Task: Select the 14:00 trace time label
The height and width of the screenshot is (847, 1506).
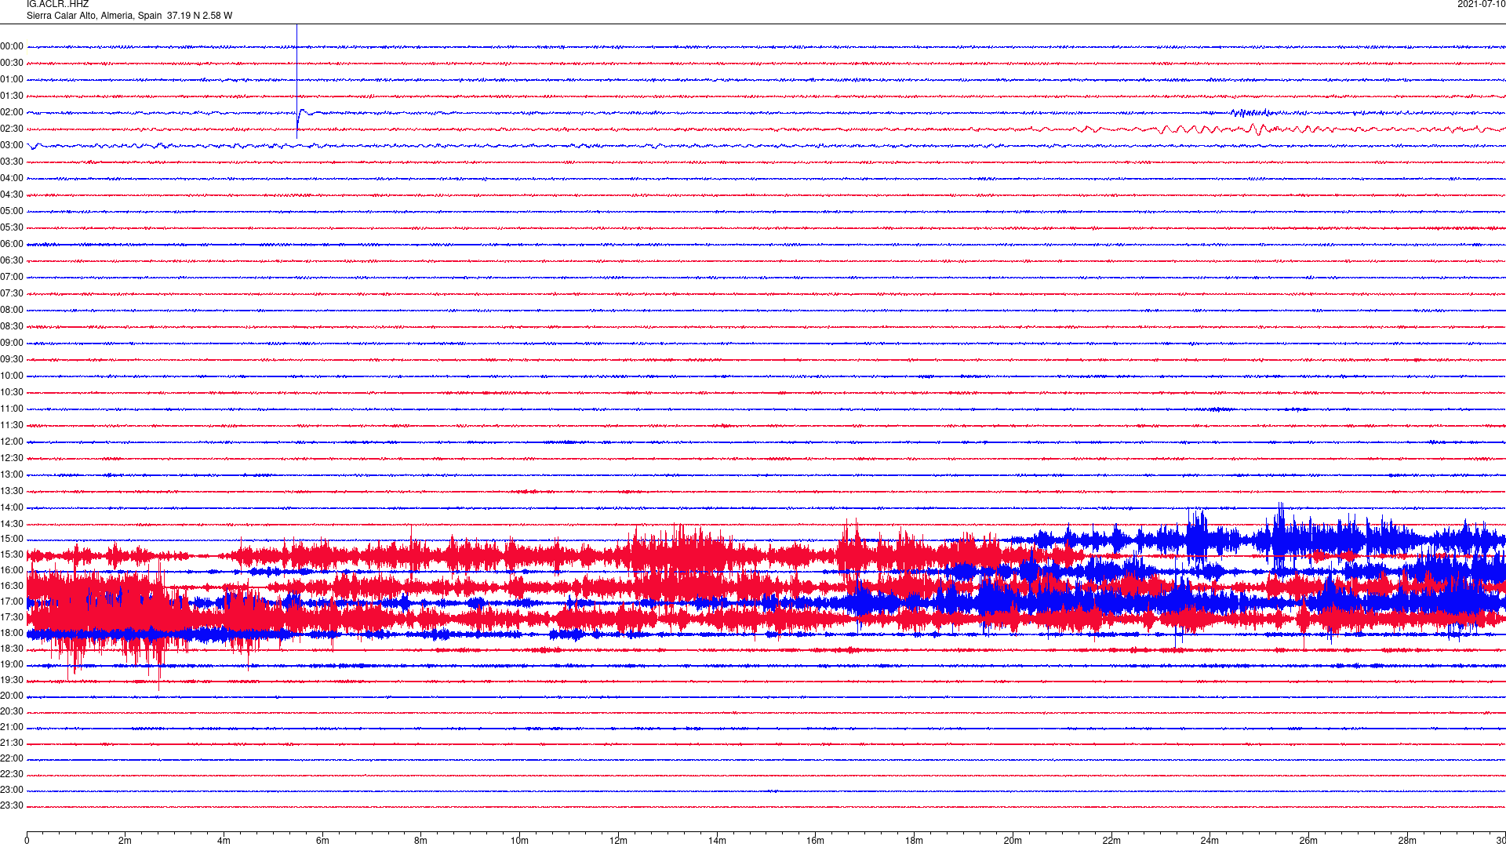Action: [12, 508]
